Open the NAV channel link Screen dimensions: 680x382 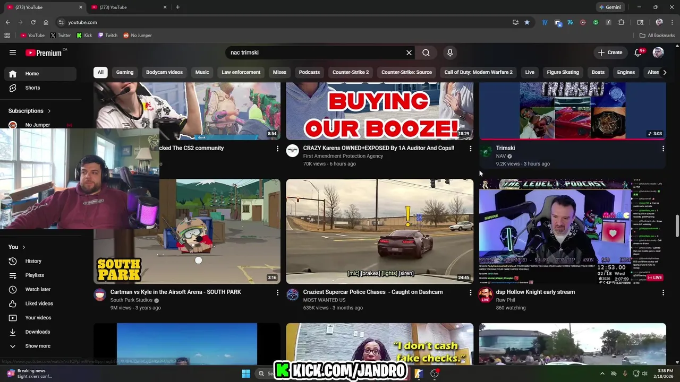click(501, 157)
